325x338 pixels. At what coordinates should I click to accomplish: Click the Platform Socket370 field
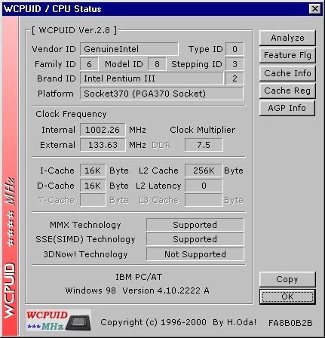click(161, 94)
